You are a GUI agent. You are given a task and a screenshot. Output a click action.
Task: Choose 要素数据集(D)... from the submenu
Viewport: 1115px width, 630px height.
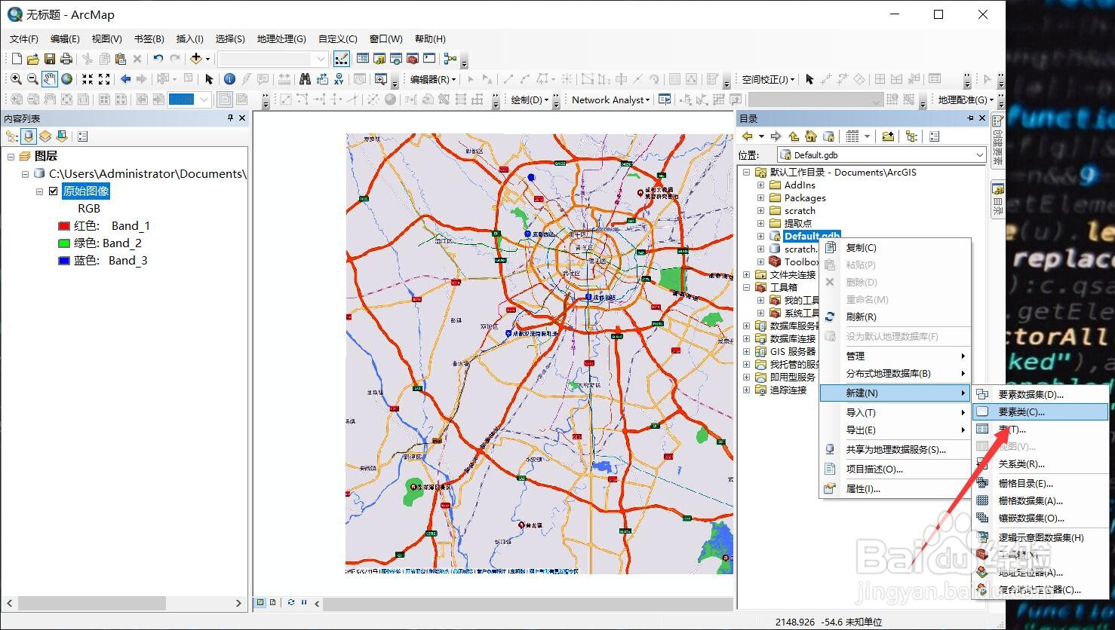[1040, 394]
